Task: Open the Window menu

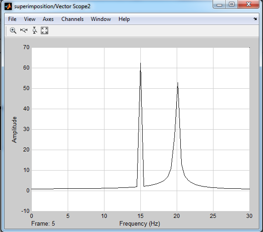Action: click(101, 19)
